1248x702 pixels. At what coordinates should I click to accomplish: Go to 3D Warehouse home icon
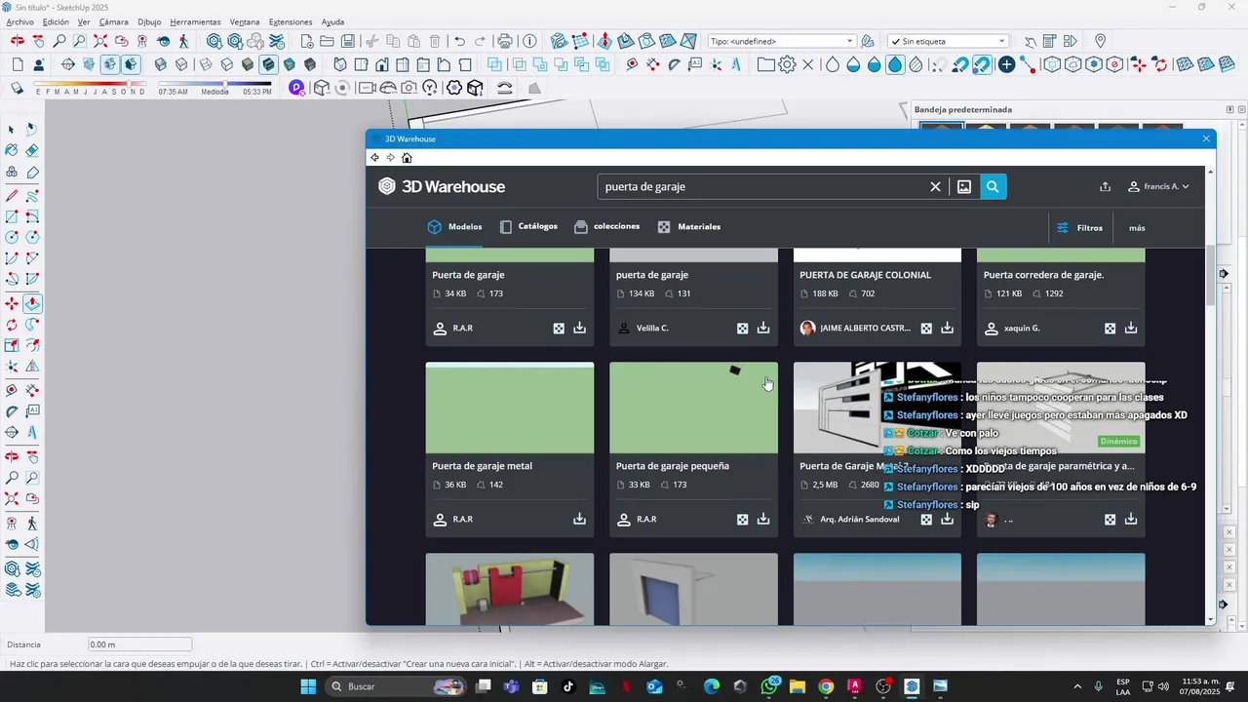click(407, 157)
